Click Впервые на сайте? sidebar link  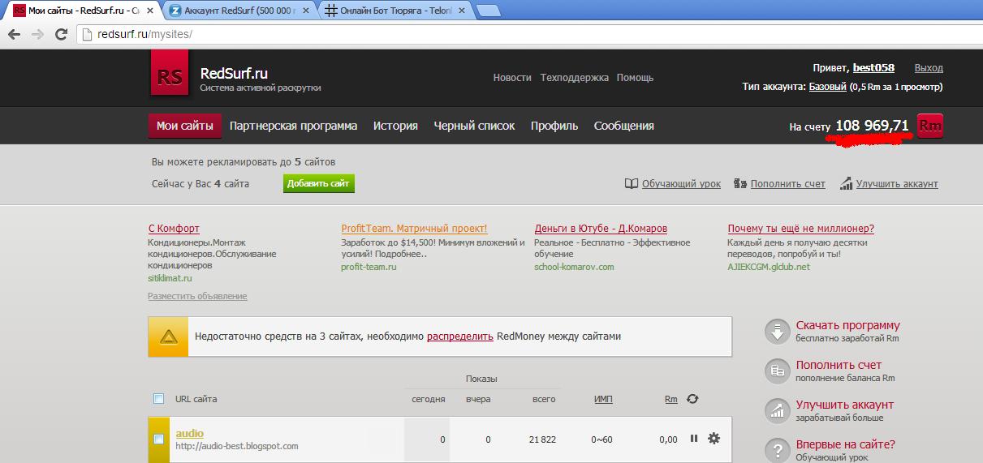point(846,444)
